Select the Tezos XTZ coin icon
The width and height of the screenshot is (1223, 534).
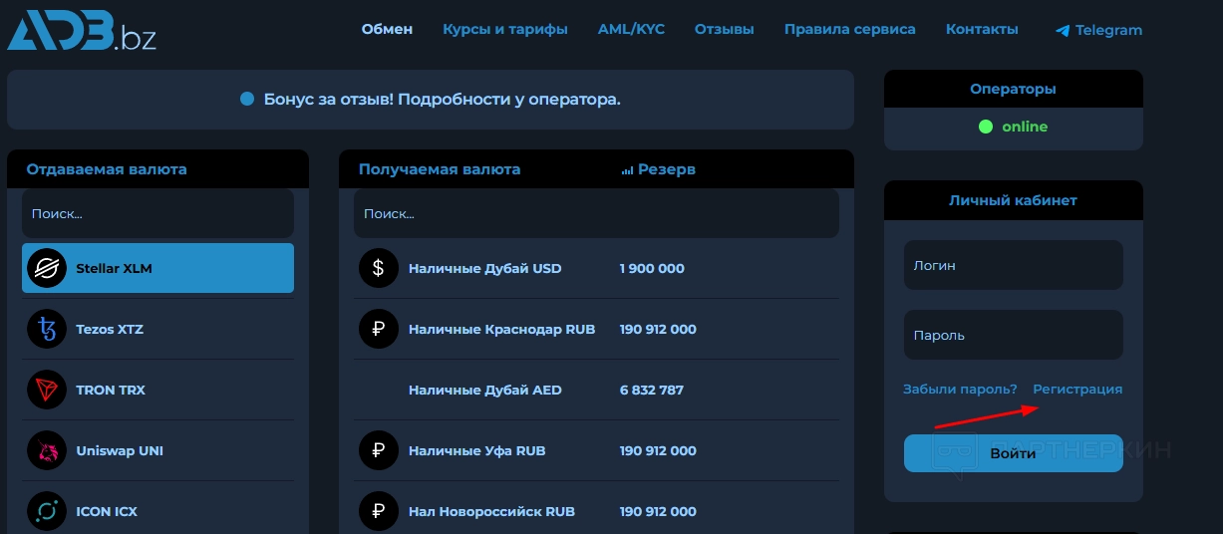pos(47,329)
